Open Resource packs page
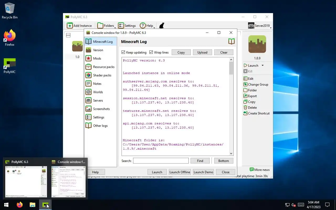 101,67
